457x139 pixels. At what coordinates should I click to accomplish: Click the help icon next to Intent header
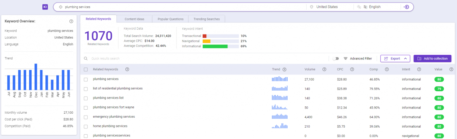coord(419,69)
